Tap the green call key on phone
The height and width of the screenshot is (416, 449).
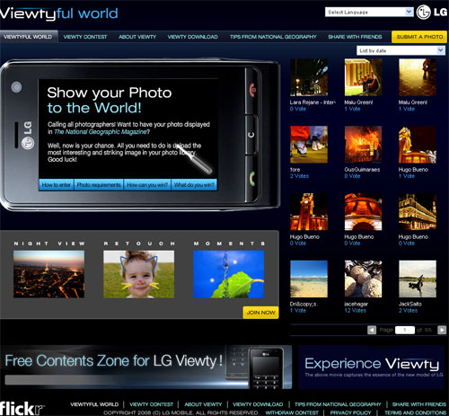click(252, 179)
